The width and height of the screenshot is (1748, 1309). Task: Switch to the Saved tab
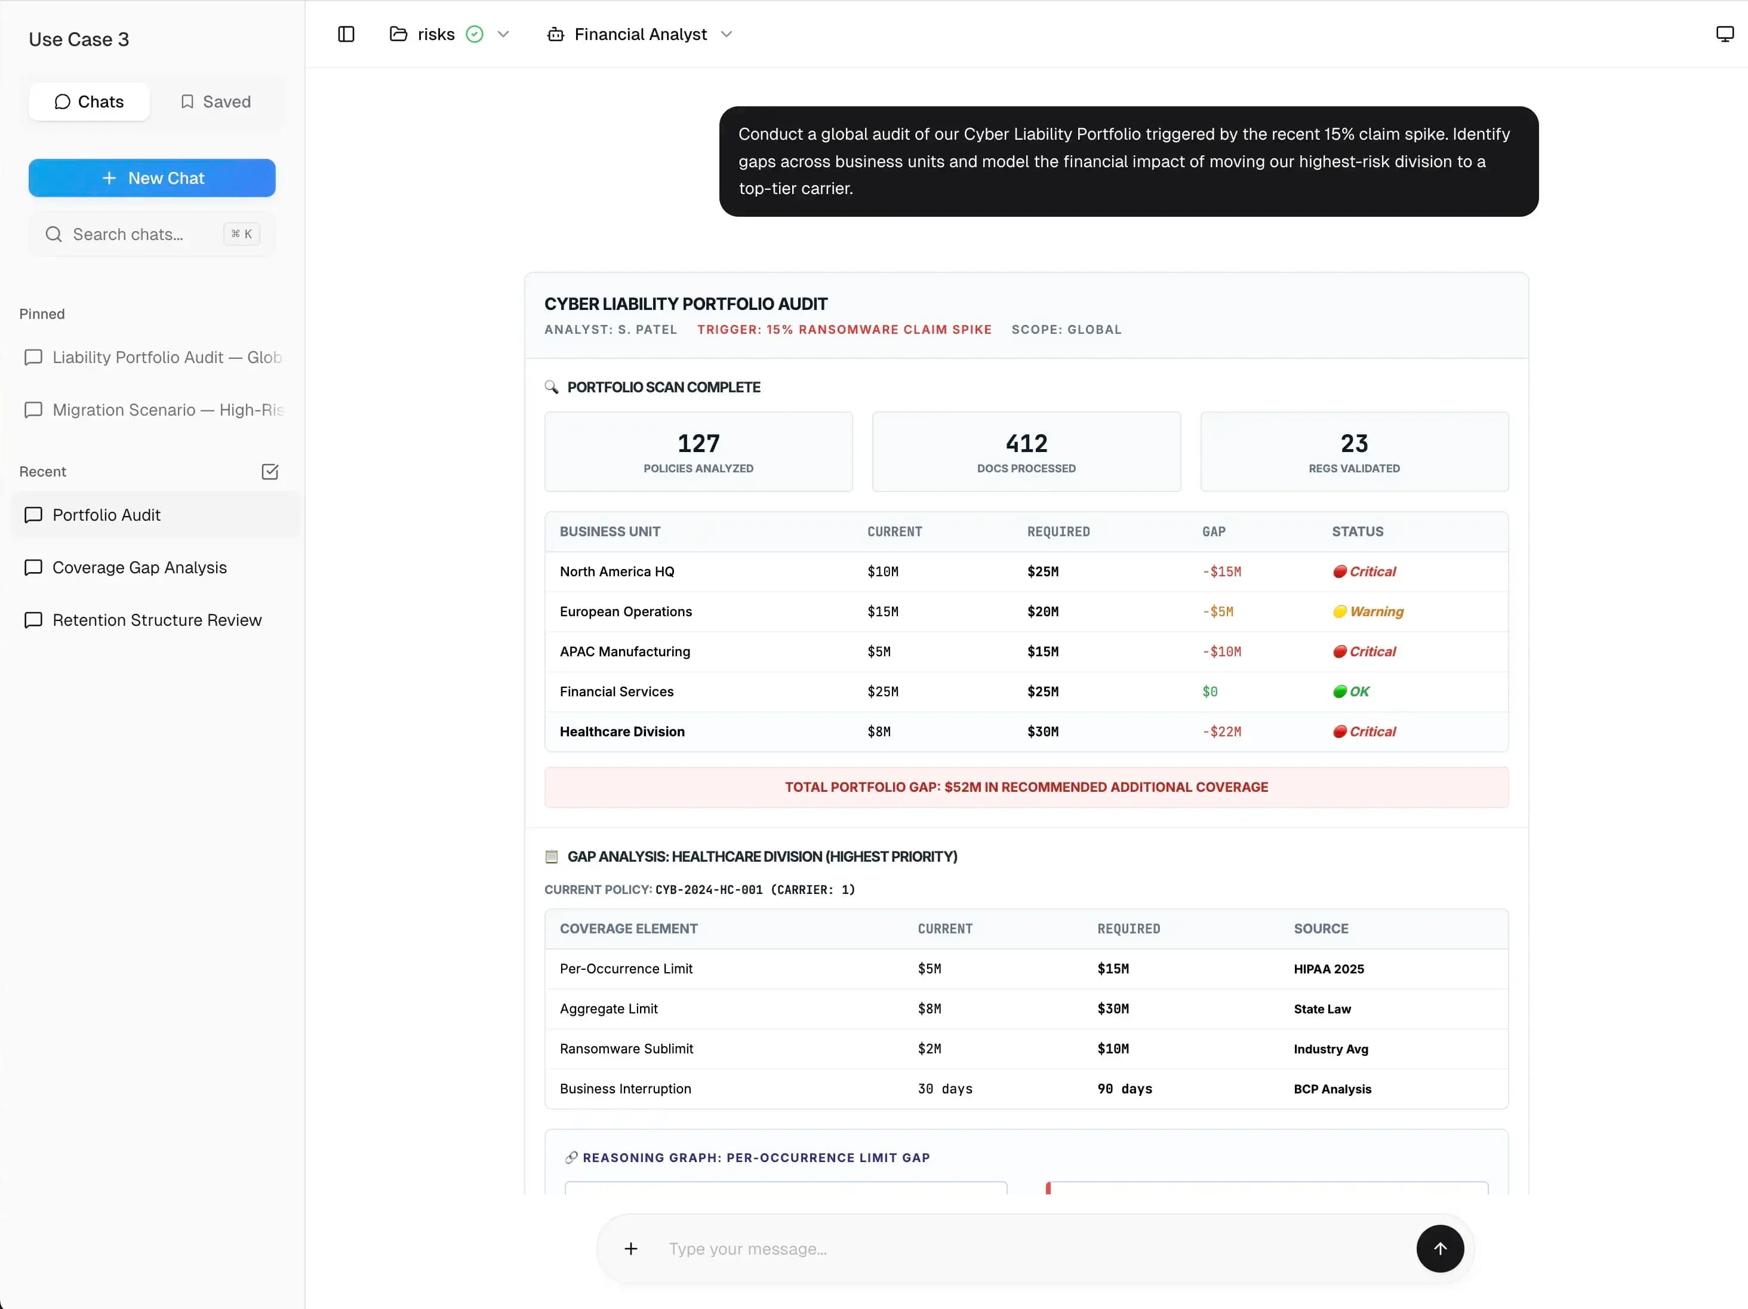click(x=214, y=101)
